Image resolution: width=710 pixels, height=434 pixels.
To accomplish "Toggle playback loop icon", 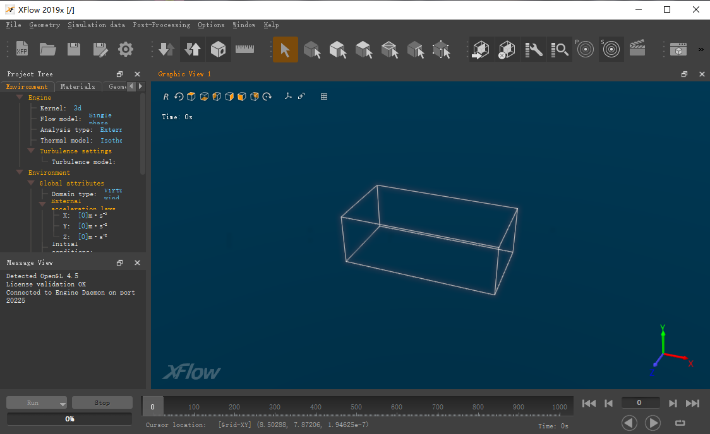I will (x=680, y=423).
